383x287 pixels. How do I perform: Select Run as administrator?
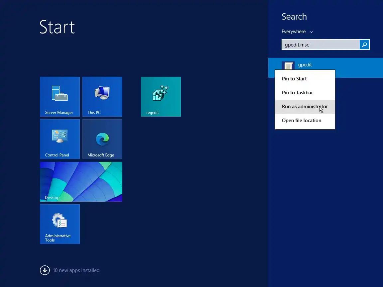click(x=305, y=106)
